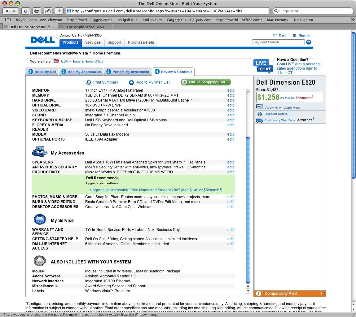
Task: Click the My Service Dell badge icon
Action: click(40, 220)
